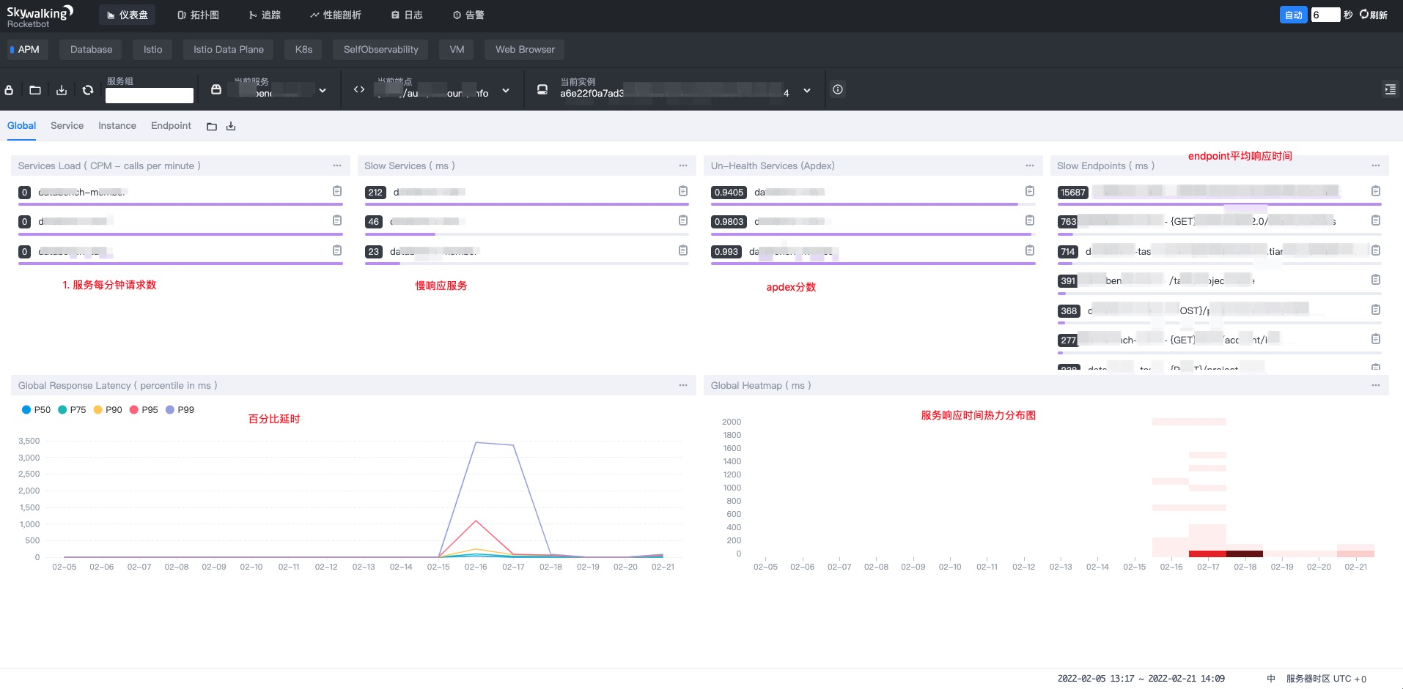Click the lock edit-mode icon

coord(9,89)
